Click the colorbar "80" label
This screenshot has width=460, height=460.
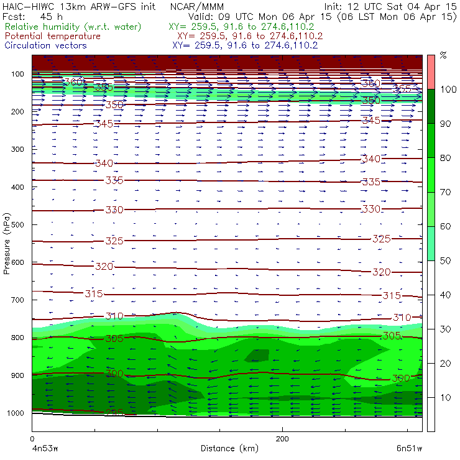[x=445, y=158]
